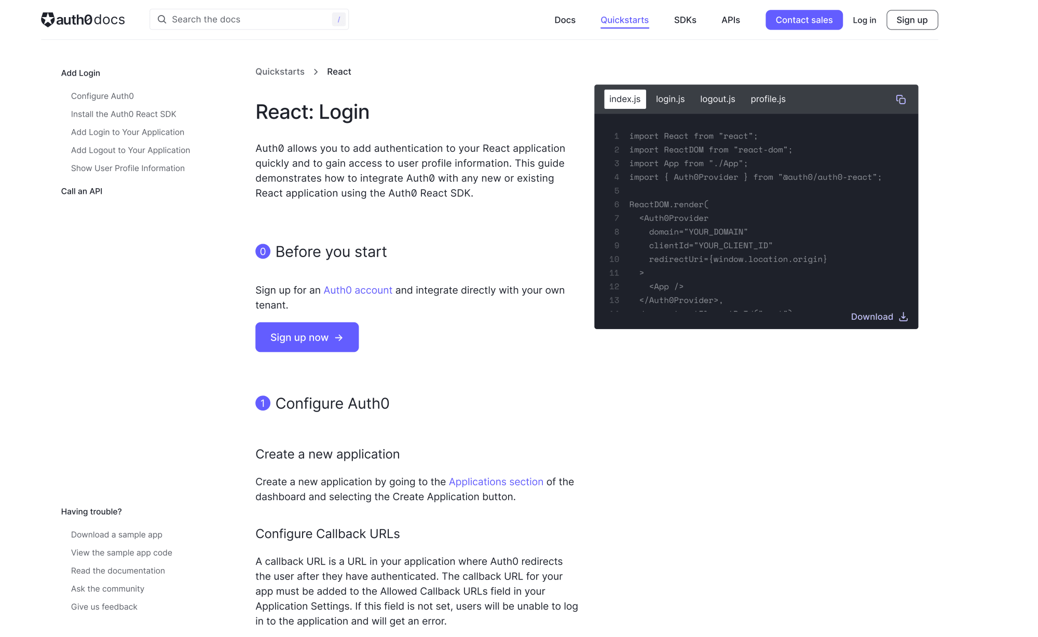Click the Create a new application heading

[327, 455]
